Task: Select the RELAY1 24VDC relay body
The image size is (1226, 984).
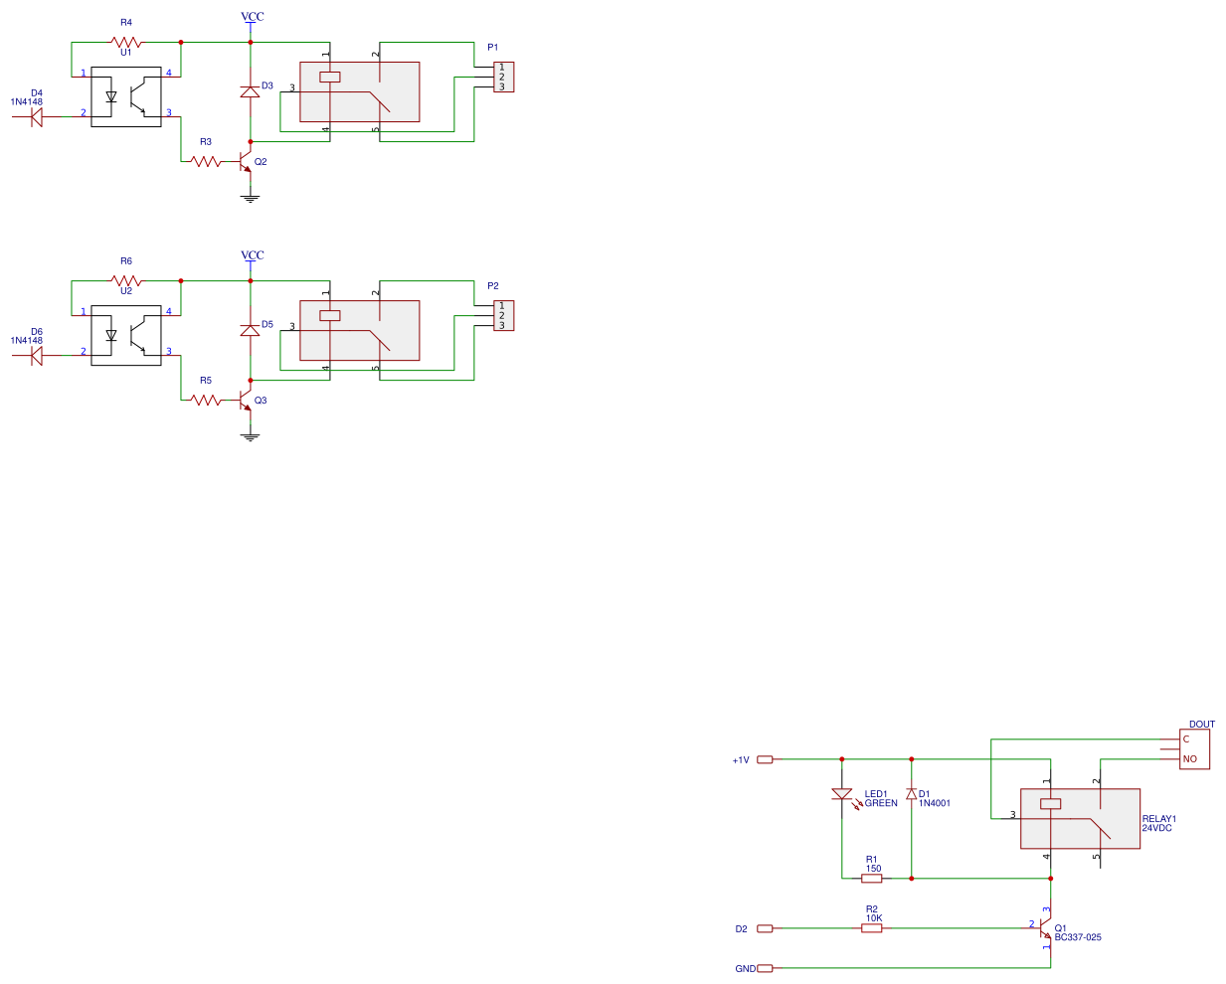Action: [x=1081, y=819]
